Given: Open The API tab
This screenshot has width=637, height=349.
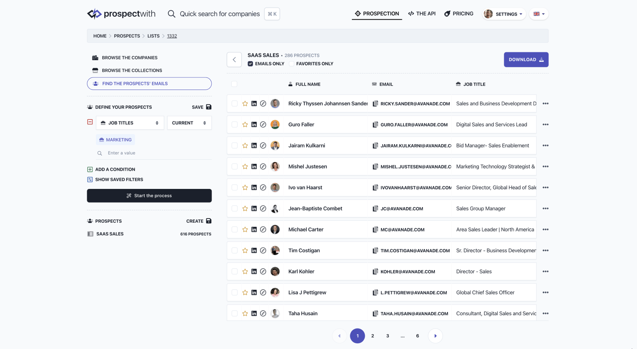Looking at the screenshot, I should [422, 14].
